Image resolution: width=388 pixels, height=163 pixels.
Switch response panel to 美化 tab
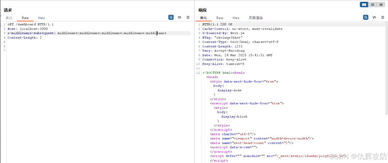pyautogui.click(x=203, y=18)
